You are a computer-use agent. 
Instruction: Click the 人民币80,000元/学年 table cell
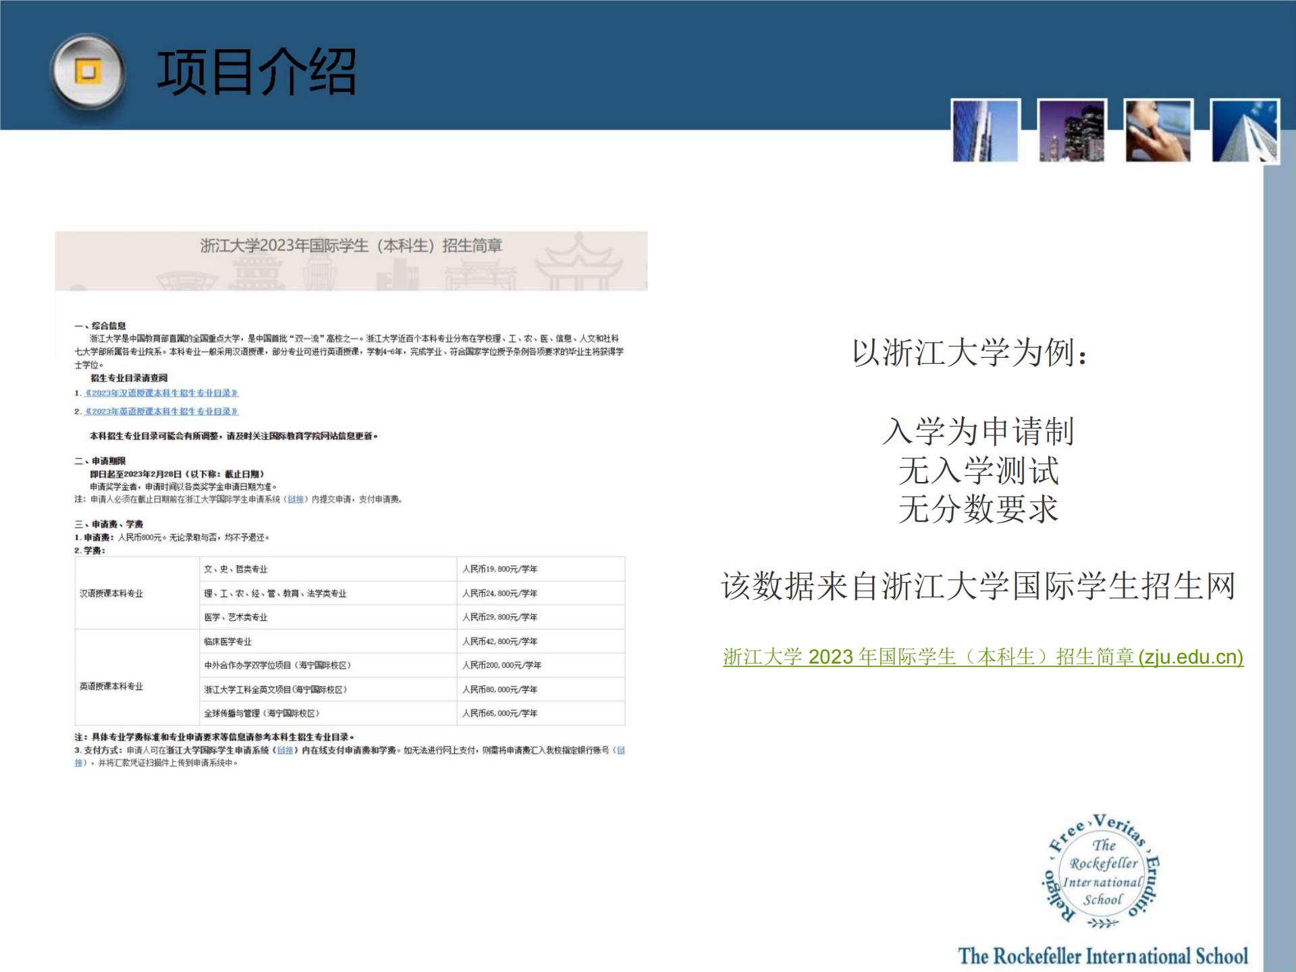pos(541,689)
